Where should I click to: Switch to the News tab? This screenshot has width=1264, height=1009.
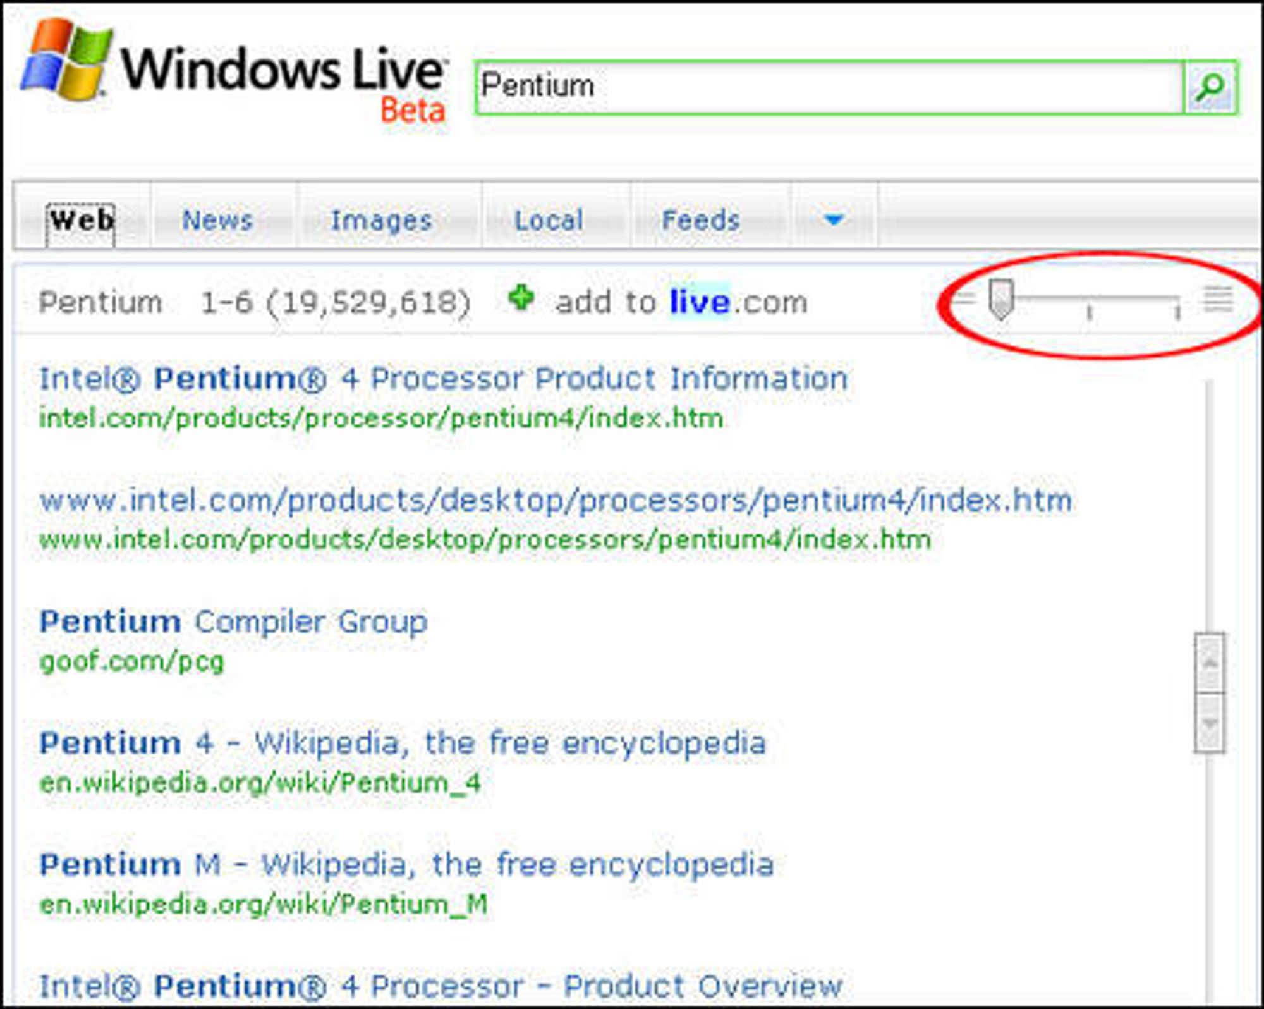coord(217,220)
